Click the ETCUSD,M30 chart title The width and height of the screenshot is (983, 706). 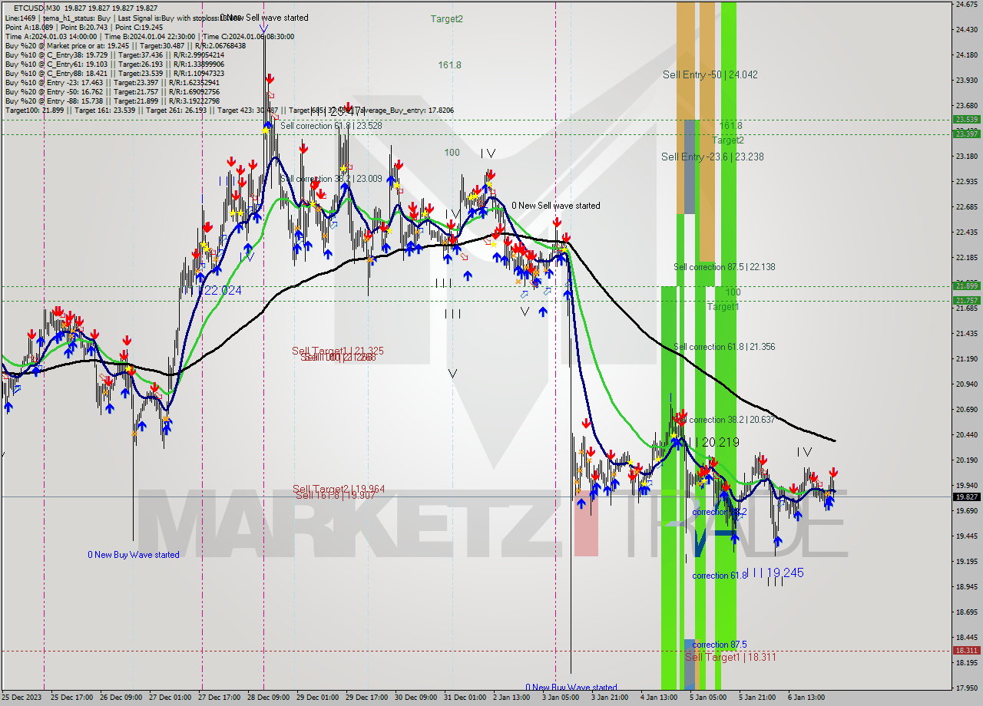[38, 8]
